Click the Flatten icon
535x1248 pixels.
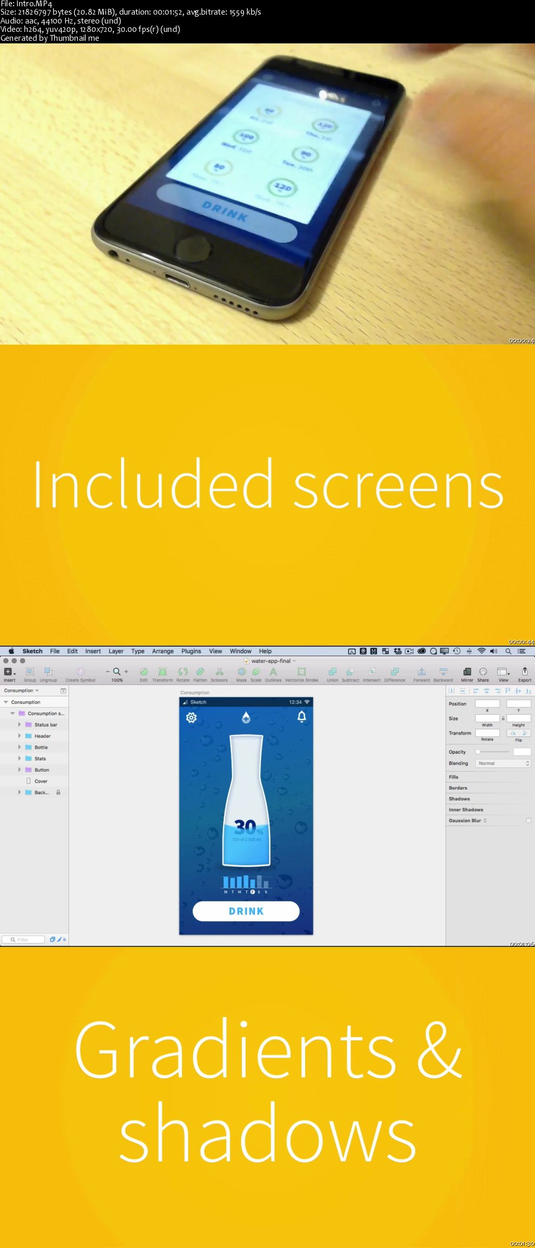coord(200,672)
